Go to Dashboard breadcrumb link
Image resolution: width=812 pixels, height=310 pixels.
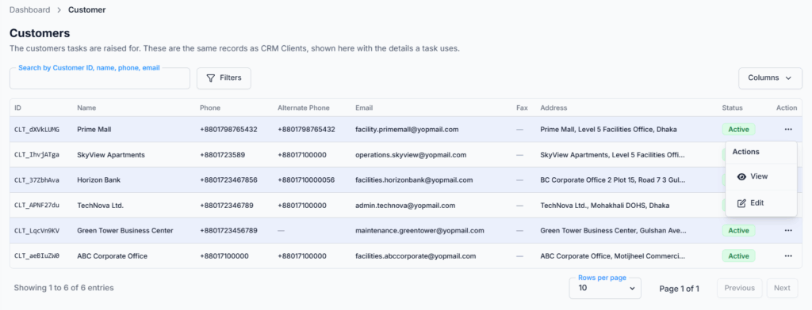[30, 9]
